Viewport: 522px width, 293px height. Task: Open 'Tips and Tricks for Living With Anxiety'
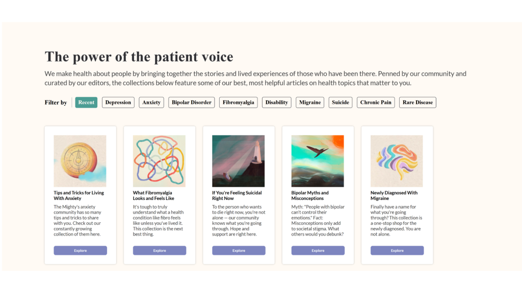[x=80, y=195]
